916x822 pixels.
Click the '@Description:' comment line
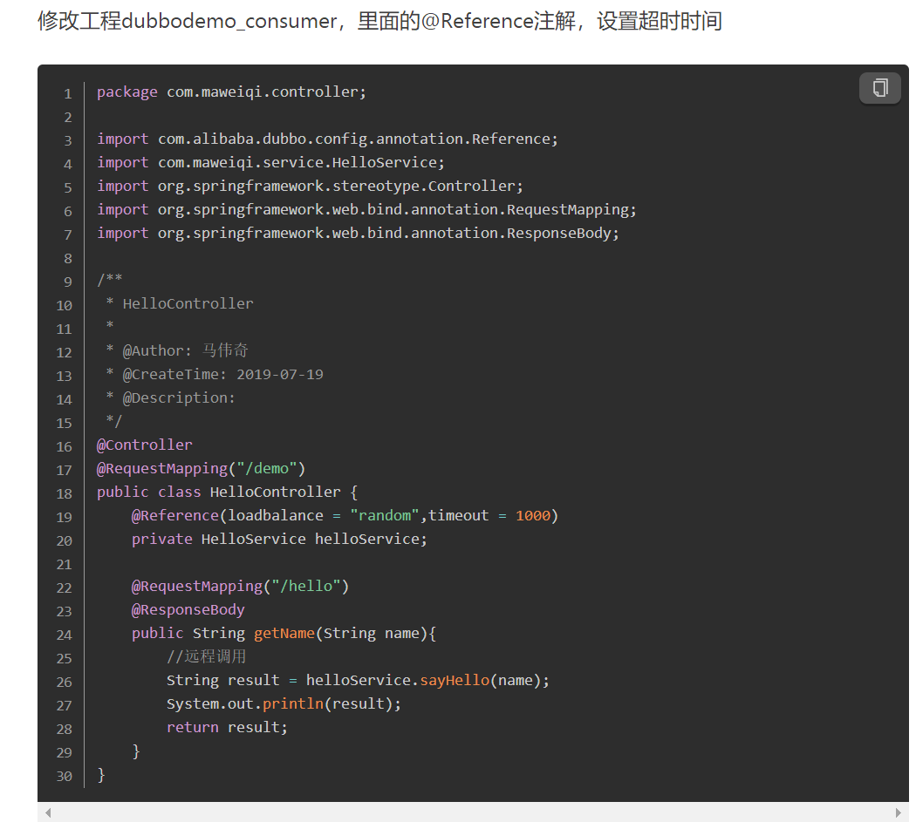[171, 397]
